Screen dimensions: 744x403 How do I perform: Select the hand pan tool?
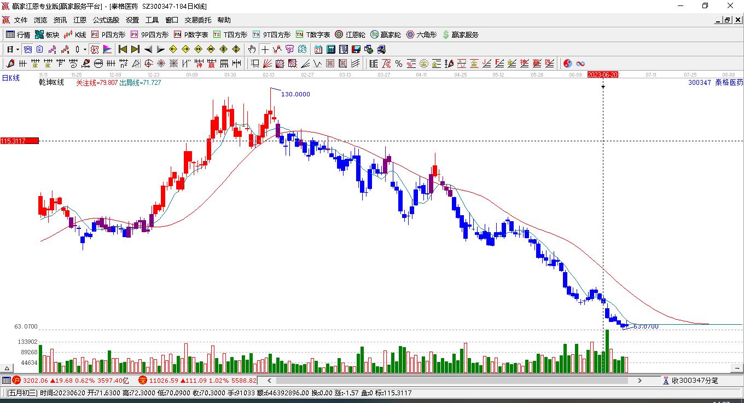pyautogui.click(x=252, y=49)
